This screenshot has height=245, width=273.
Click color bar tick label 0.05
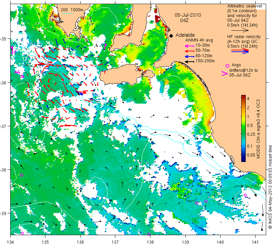click(251, 155)
